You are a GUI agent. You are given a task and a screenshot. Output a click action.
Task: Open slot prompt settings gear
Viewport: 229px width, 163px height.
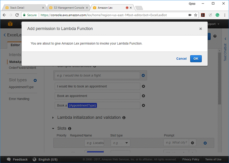coord(192,143)
